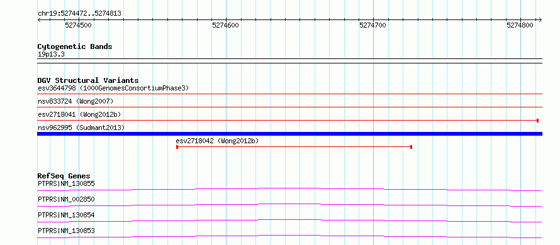
Task: Open variant esv2718041 (Wong2012b)
Action: pos(79,114)
